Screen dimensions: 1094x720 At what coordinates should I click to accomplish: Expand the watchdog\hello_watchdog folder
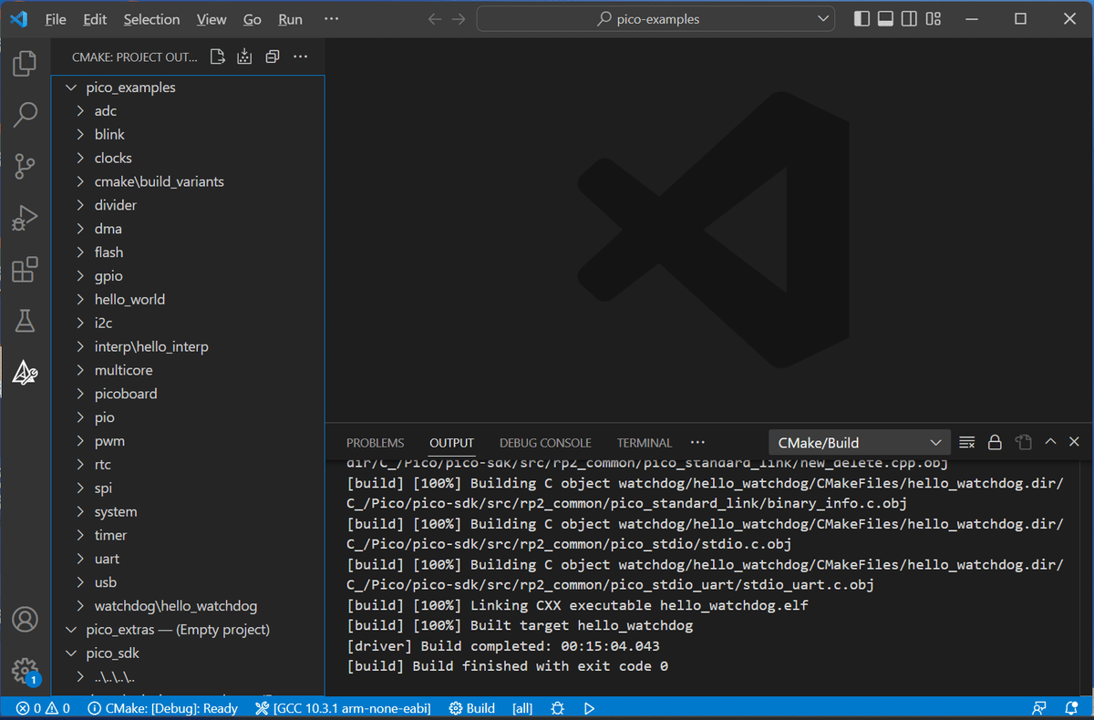[x=80, y=606]
